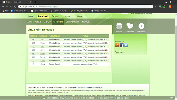The width and height of the screenshot is (177, 100).
Task: Open the Buy CDs submenu
Action: 85,22
